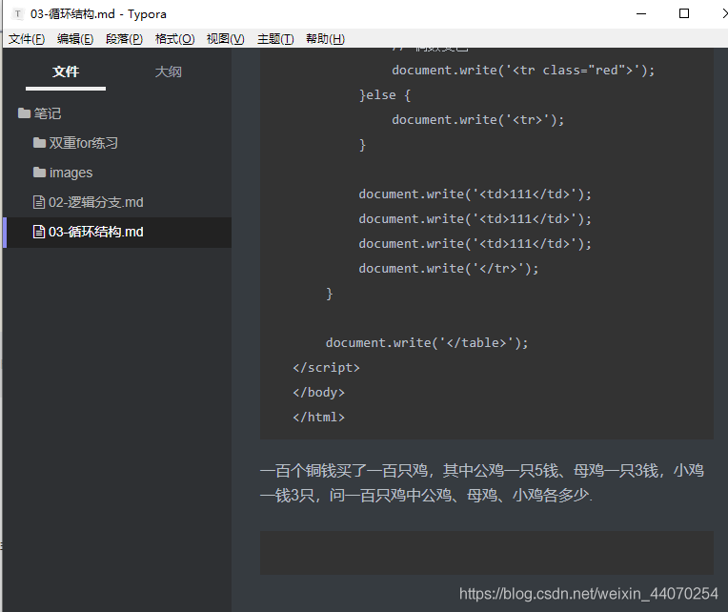Maximize the Typora window

[684, 13]
